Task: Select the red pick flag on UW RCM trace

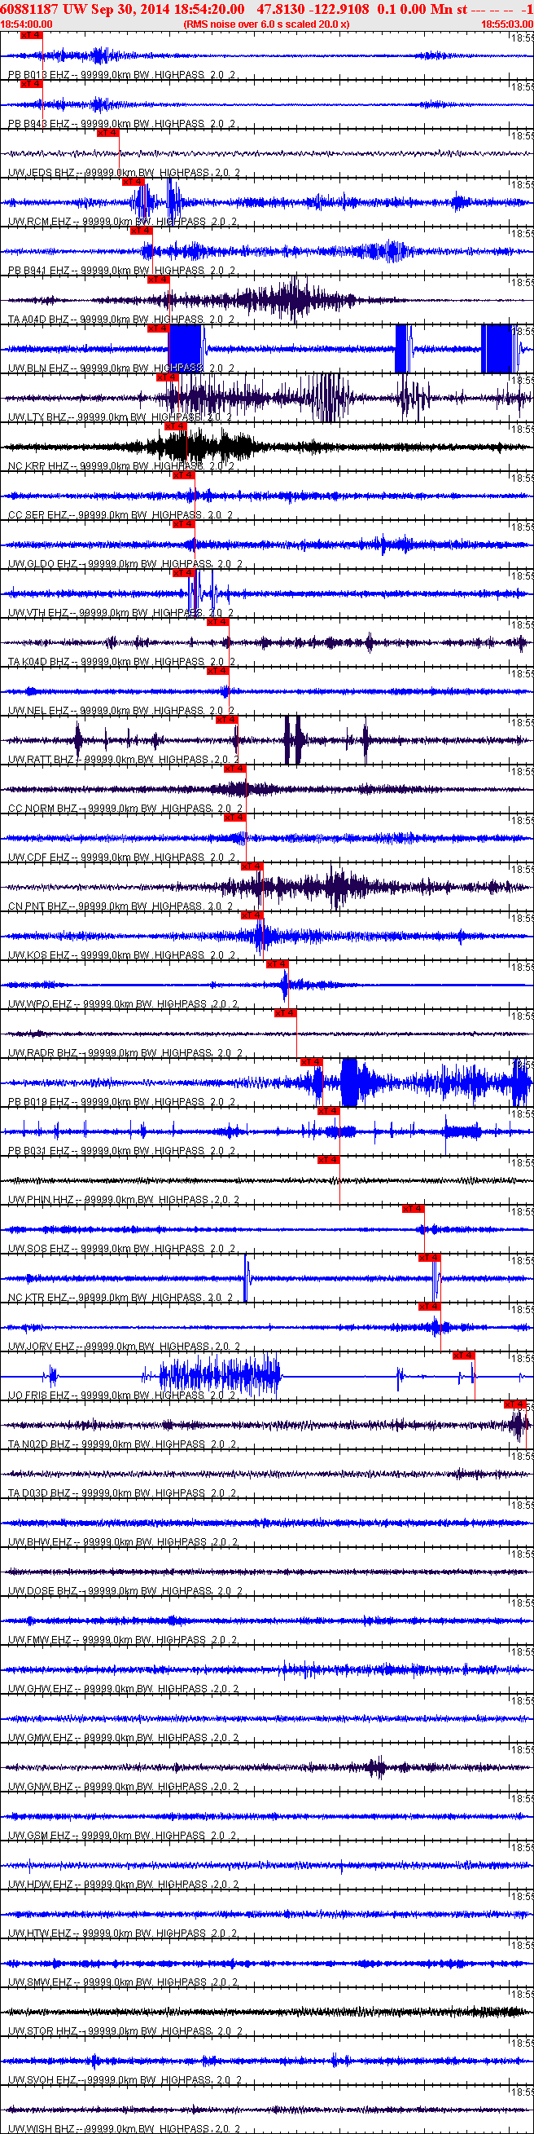Action: click(x=133, y=183)
